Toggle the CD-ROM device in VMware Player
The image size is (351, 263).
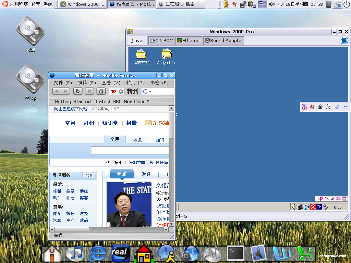pyautogui.click(x=161, y=40)
